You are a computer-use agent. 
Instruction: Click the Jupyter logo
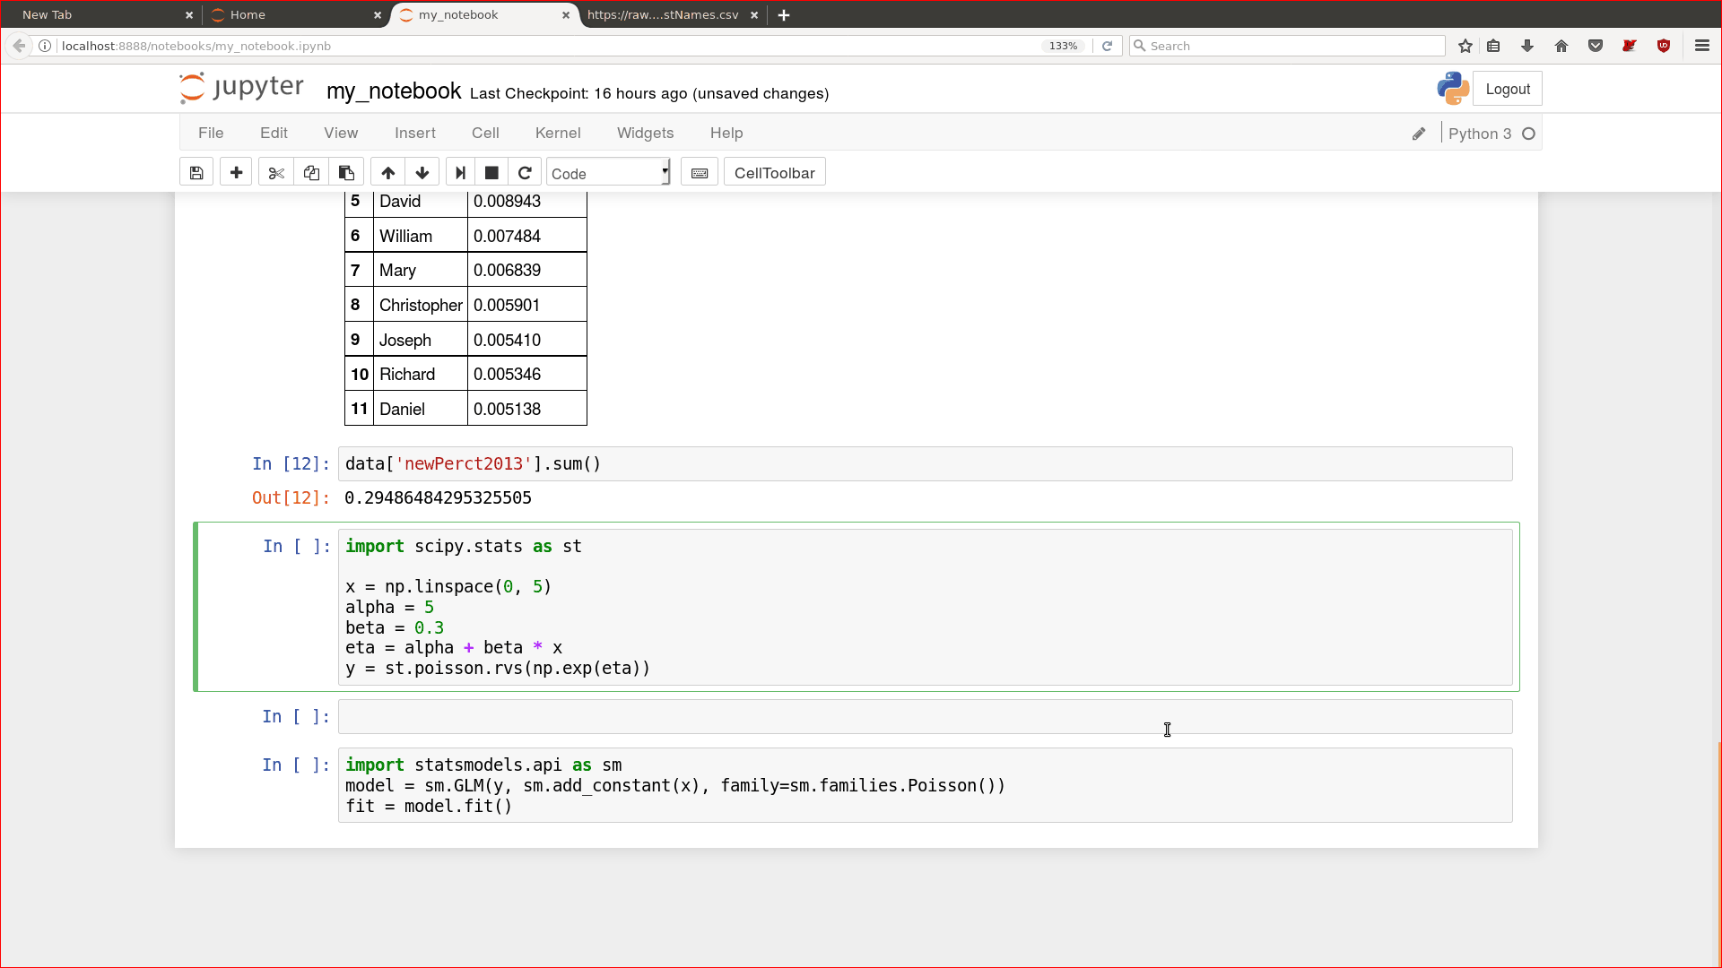[241, 88]
